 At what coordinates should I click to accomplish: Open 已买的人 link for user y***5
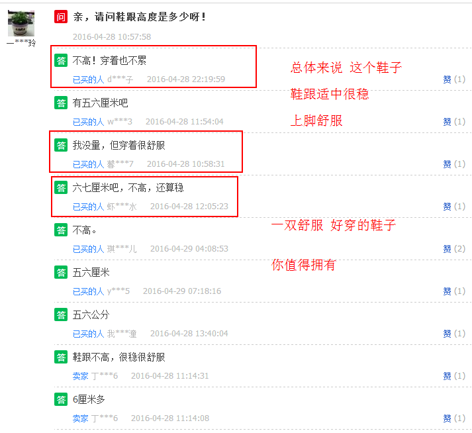click(x=88, y=291)
